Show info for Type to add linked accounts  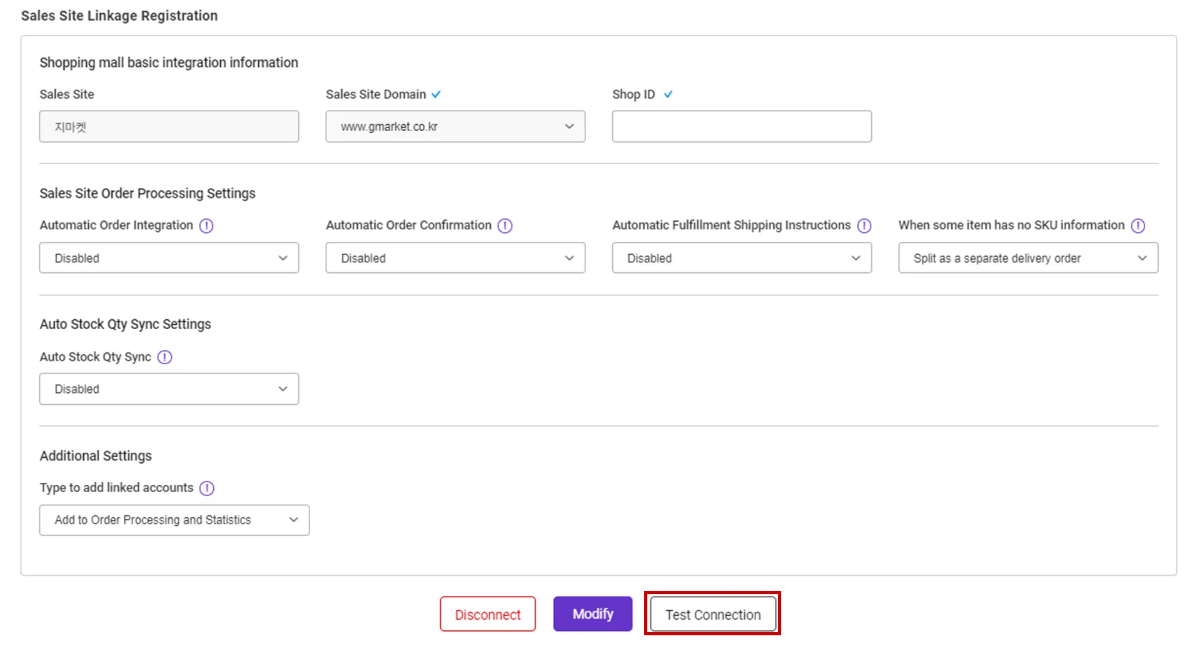click(x=206, y=488)
